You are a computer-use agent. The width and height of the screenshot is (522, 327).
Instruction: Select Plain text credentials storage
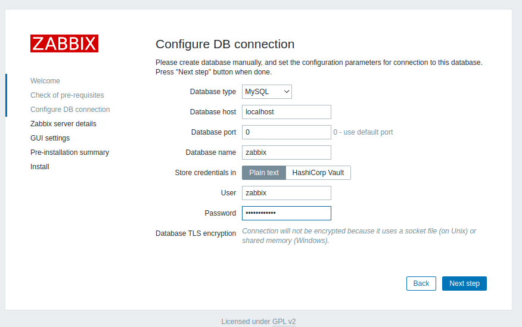[x=264, y=173]
